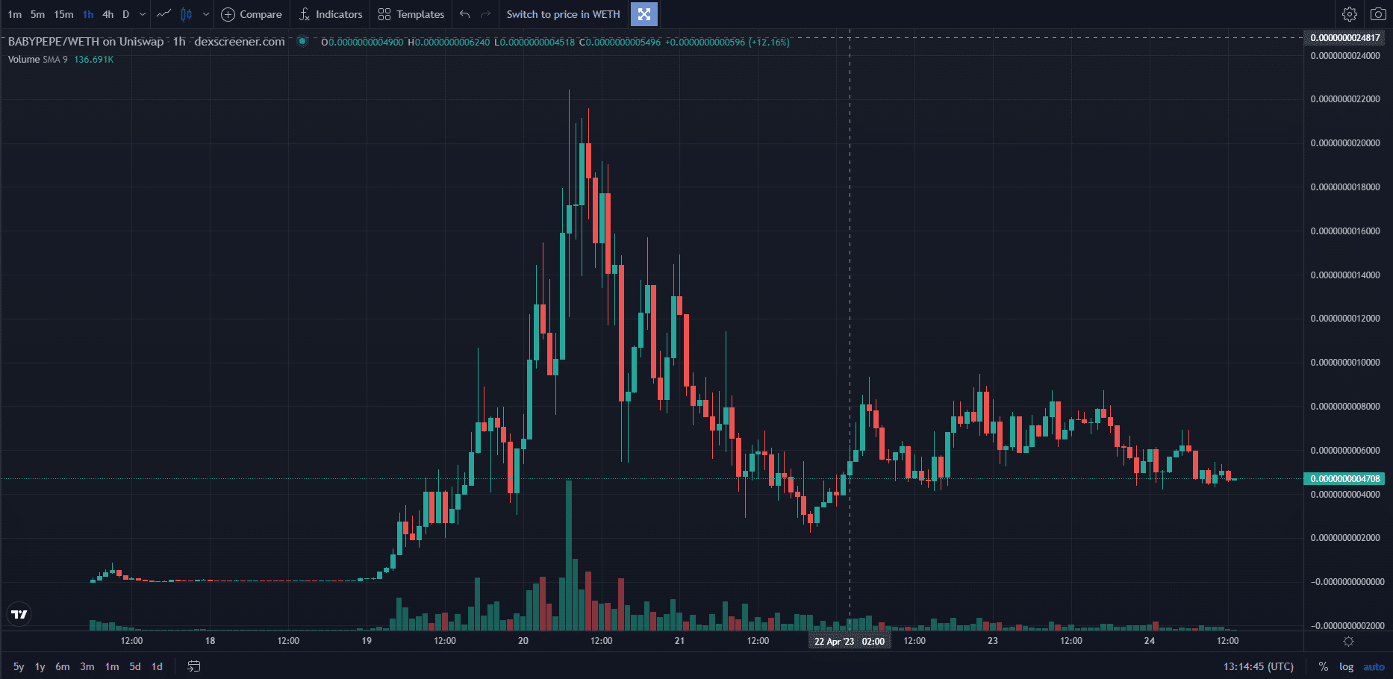Viewport: 1393px width, 679px height.
Task: Toggle percentage scale mode
Action: click(1323, 666)
